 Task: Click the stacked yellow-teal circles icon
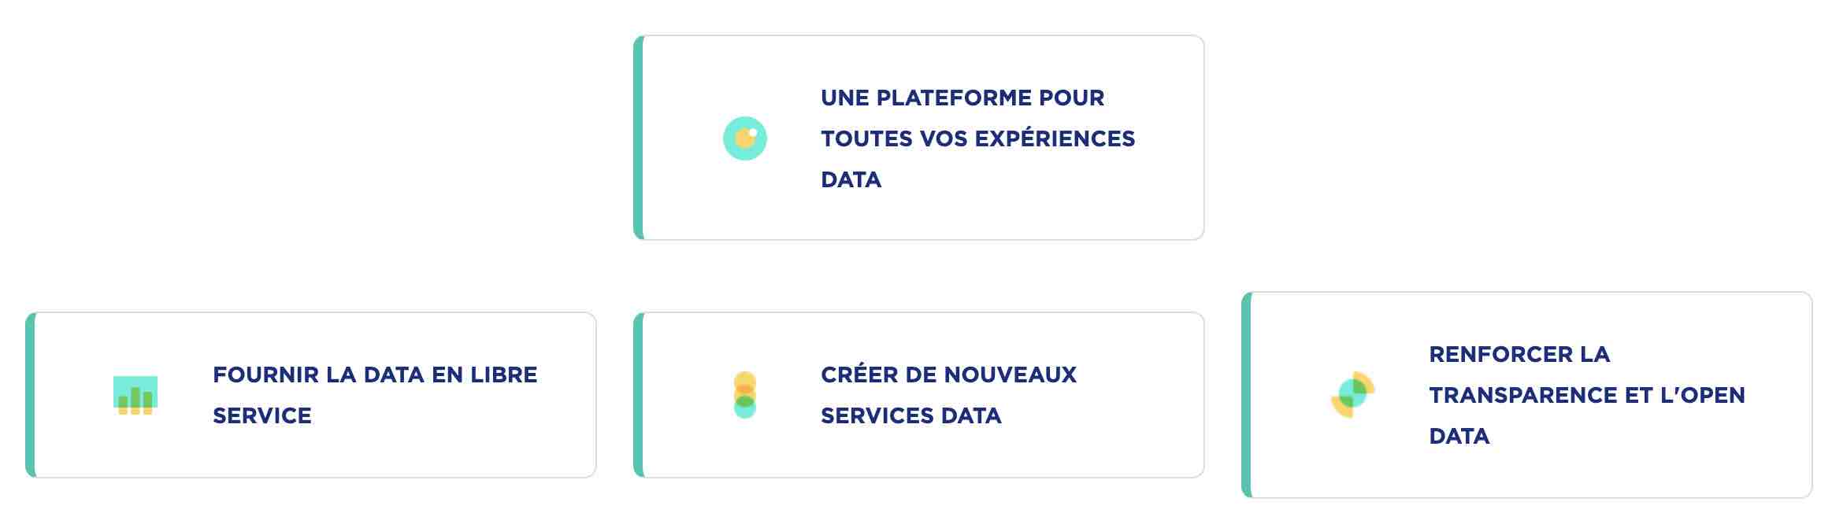point(744,395)
